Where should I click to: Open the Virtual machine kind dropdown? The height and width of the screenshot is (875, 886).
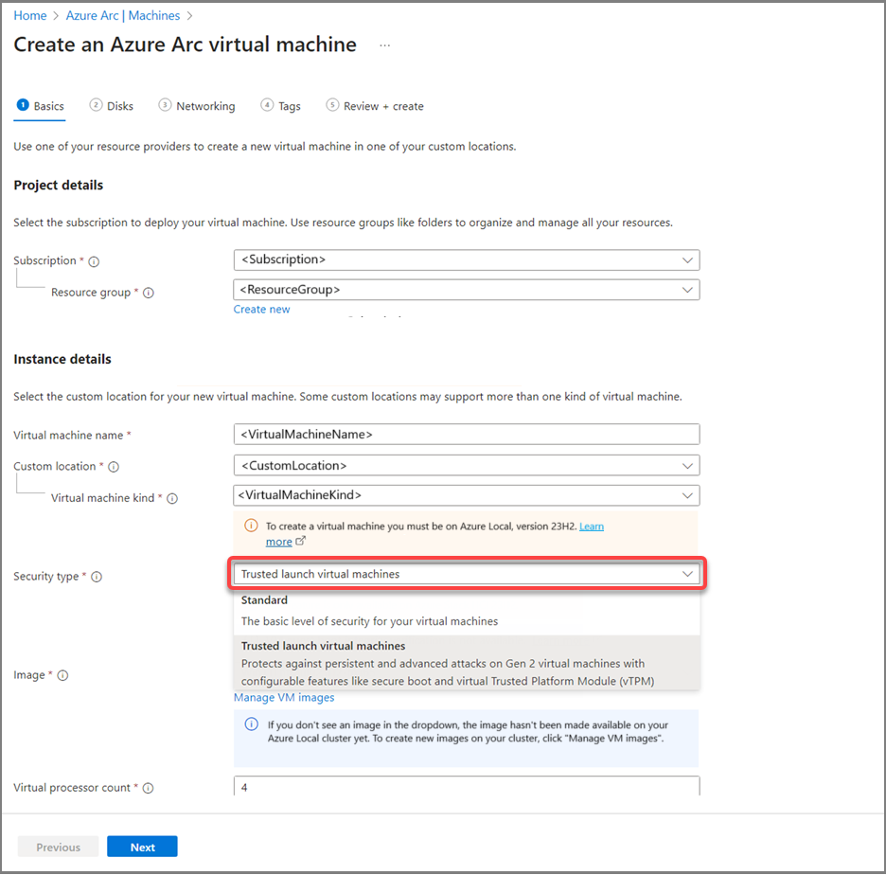[x=467, y=495]
